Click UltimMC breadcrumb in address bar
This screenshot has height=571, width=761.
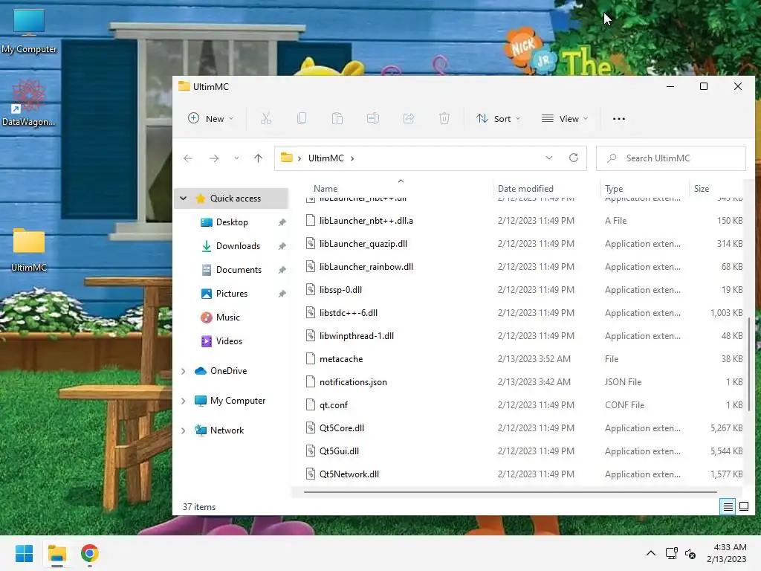coord(326,158)
